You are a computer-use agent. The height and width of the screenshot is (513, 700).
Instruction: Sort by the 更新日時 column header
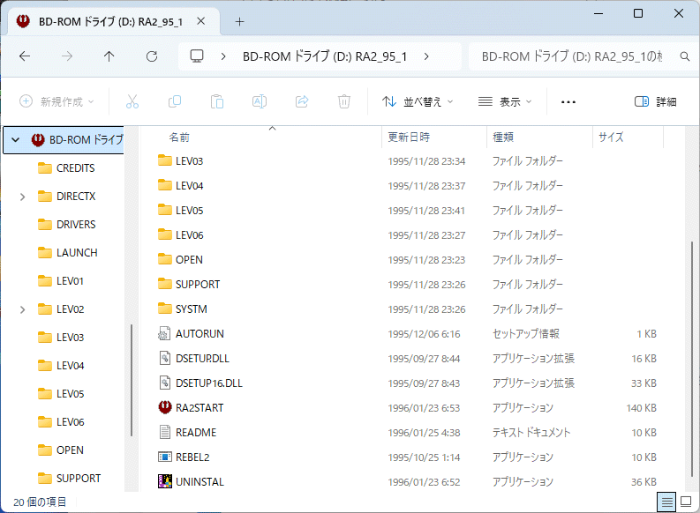tap(409, 137)
